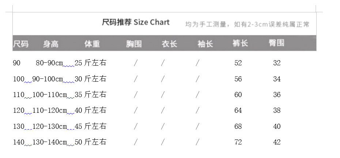This screenshot has height=158, width=340.
Task: Click the 裤长 value 52
Action: point(238,63)
